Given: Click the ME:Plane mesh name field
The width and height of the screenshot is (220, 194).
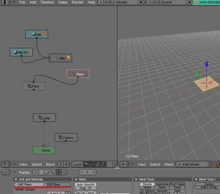Looking at the screenshot, I should (x=31, y=185).
